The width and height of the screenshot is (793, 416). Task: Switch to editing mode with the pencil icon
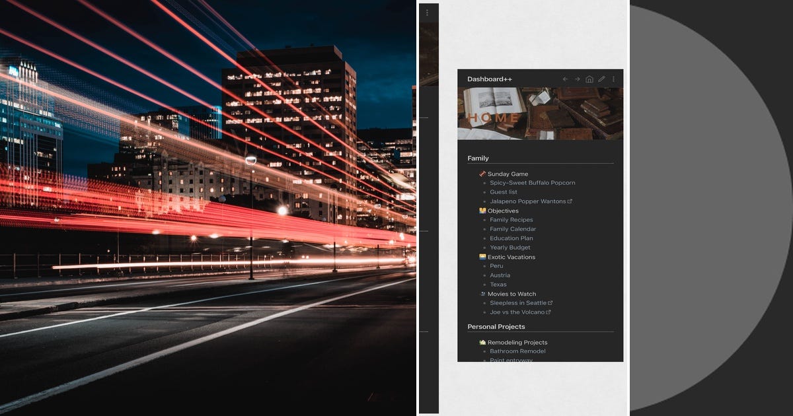602,79
